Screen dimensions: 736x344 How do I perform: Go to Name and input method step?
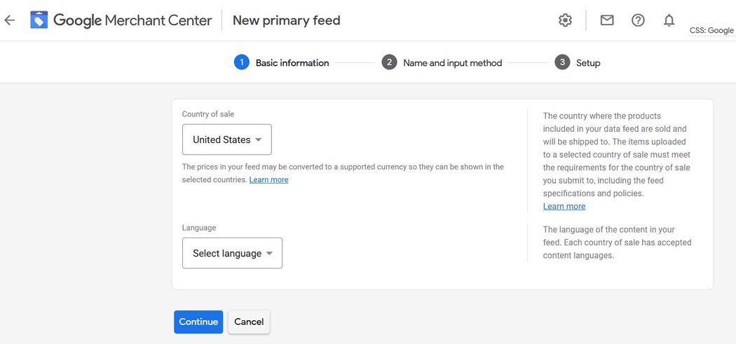pos(452,63)
